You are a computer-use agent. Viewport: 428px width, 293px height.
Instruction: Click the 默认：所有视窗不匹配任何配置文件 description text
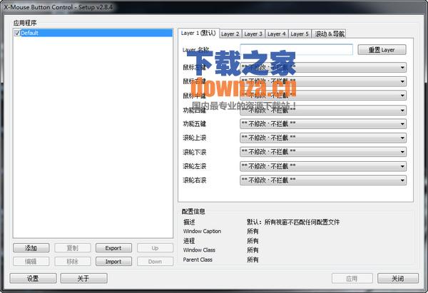click(x=293, y=222)
